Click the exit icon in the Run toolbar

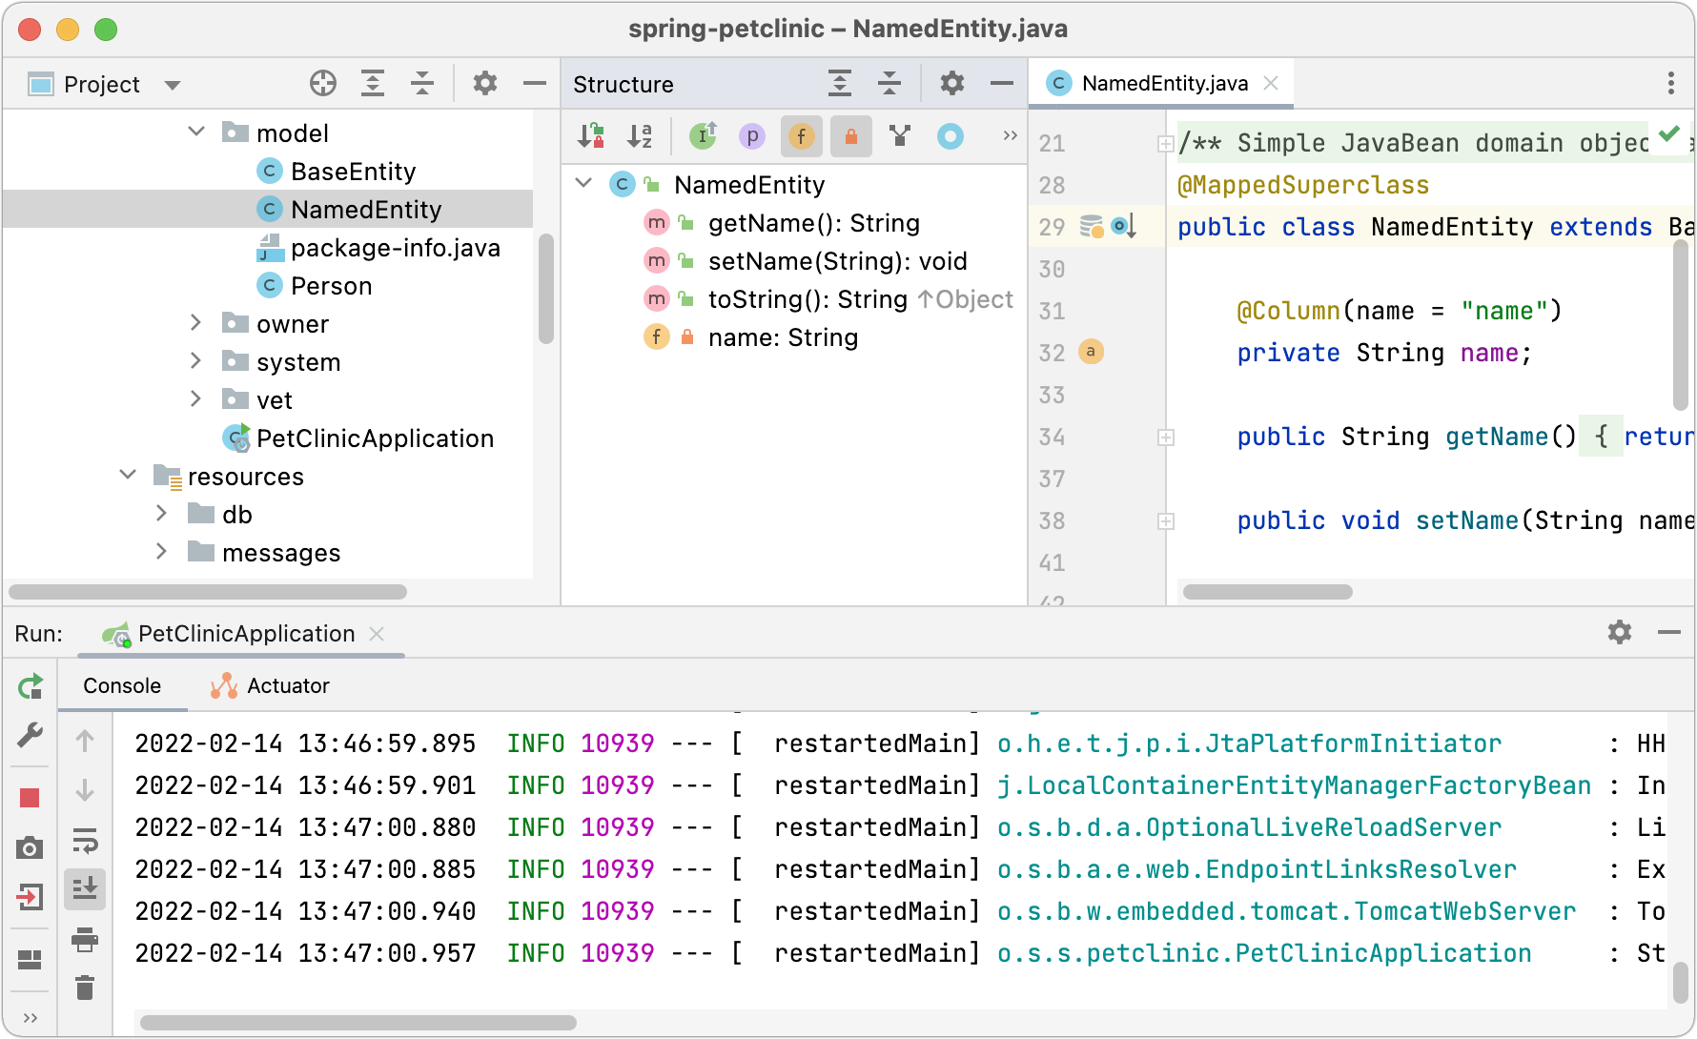point(31,897)
